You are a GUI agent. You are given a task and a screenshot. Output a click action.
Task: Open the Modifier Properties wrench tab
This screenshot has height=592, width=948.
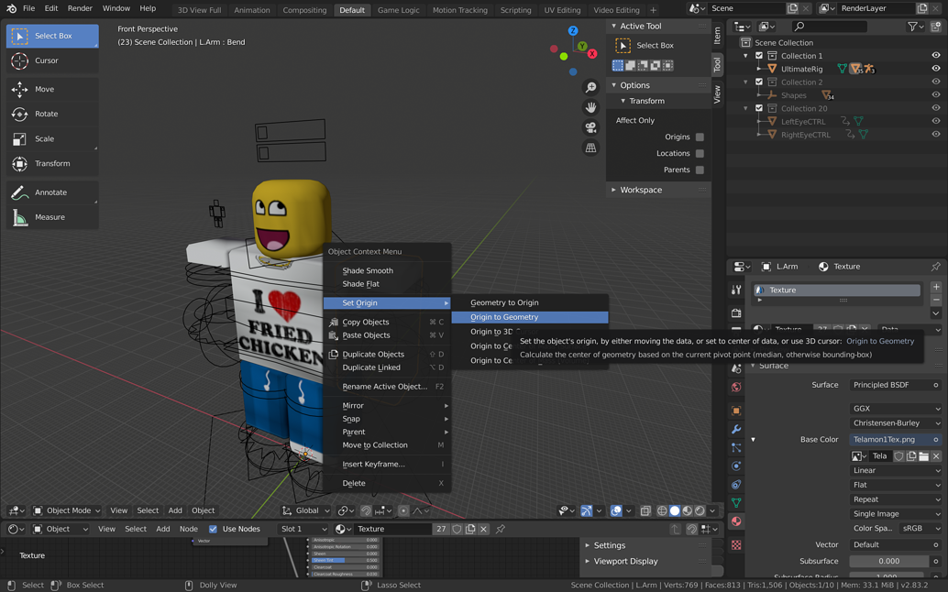click(x=736, y=429)
